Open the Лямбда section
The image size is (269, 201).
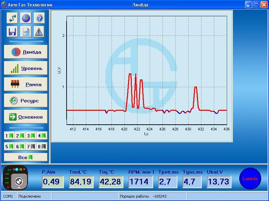26,52
